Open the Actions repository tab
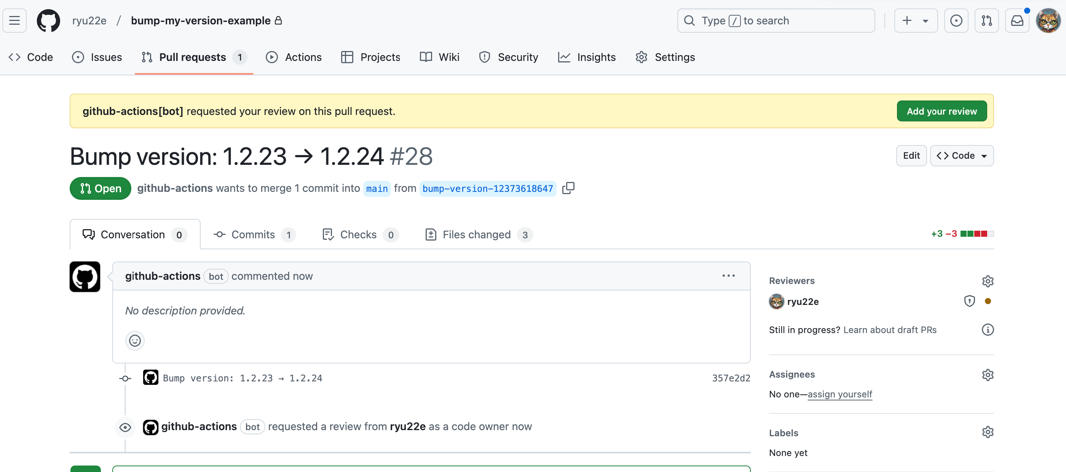Viewport: 1066px width, 472px height. pyautogui.click(x=294, y=57)
